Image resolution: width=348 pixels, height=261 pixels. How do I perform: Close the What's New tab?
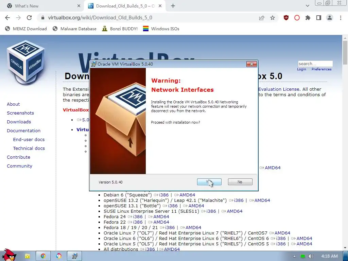pyautogui.click(x=79, y=6)
